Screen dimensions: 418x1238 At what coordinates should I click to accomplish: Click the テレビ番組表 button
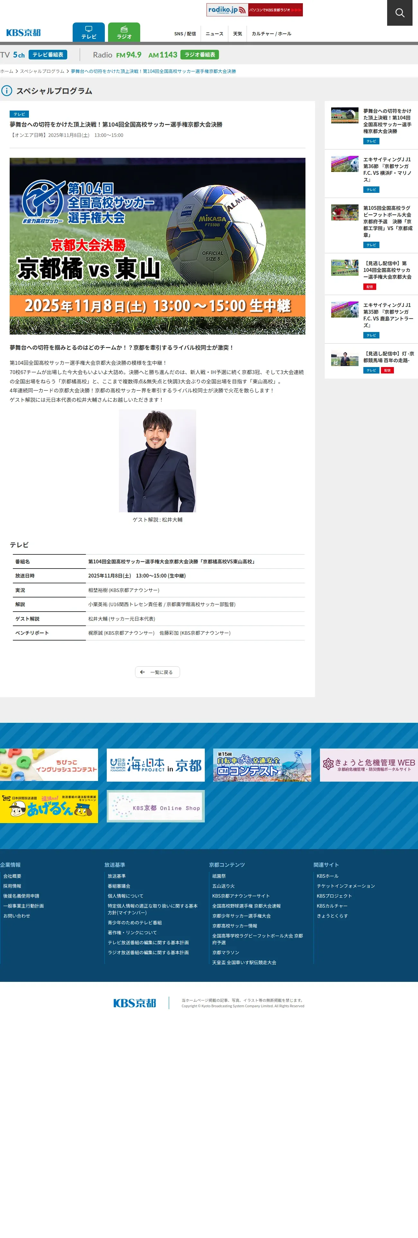tap(48, 55)
